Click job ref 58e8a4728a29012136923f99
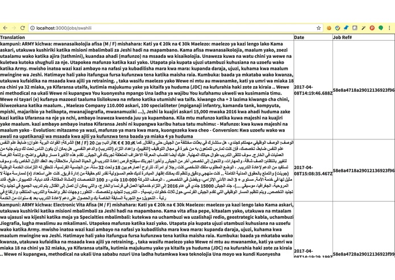The height and width of the screenshot is (280, 395). click(x=364, y=254)
